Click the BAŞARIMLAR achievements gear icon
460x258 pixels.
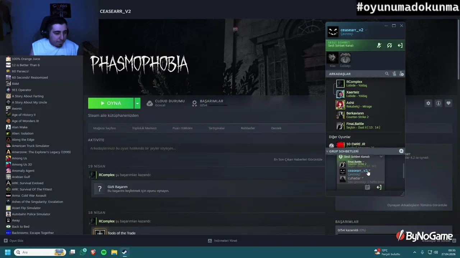[x=194, y=104]
